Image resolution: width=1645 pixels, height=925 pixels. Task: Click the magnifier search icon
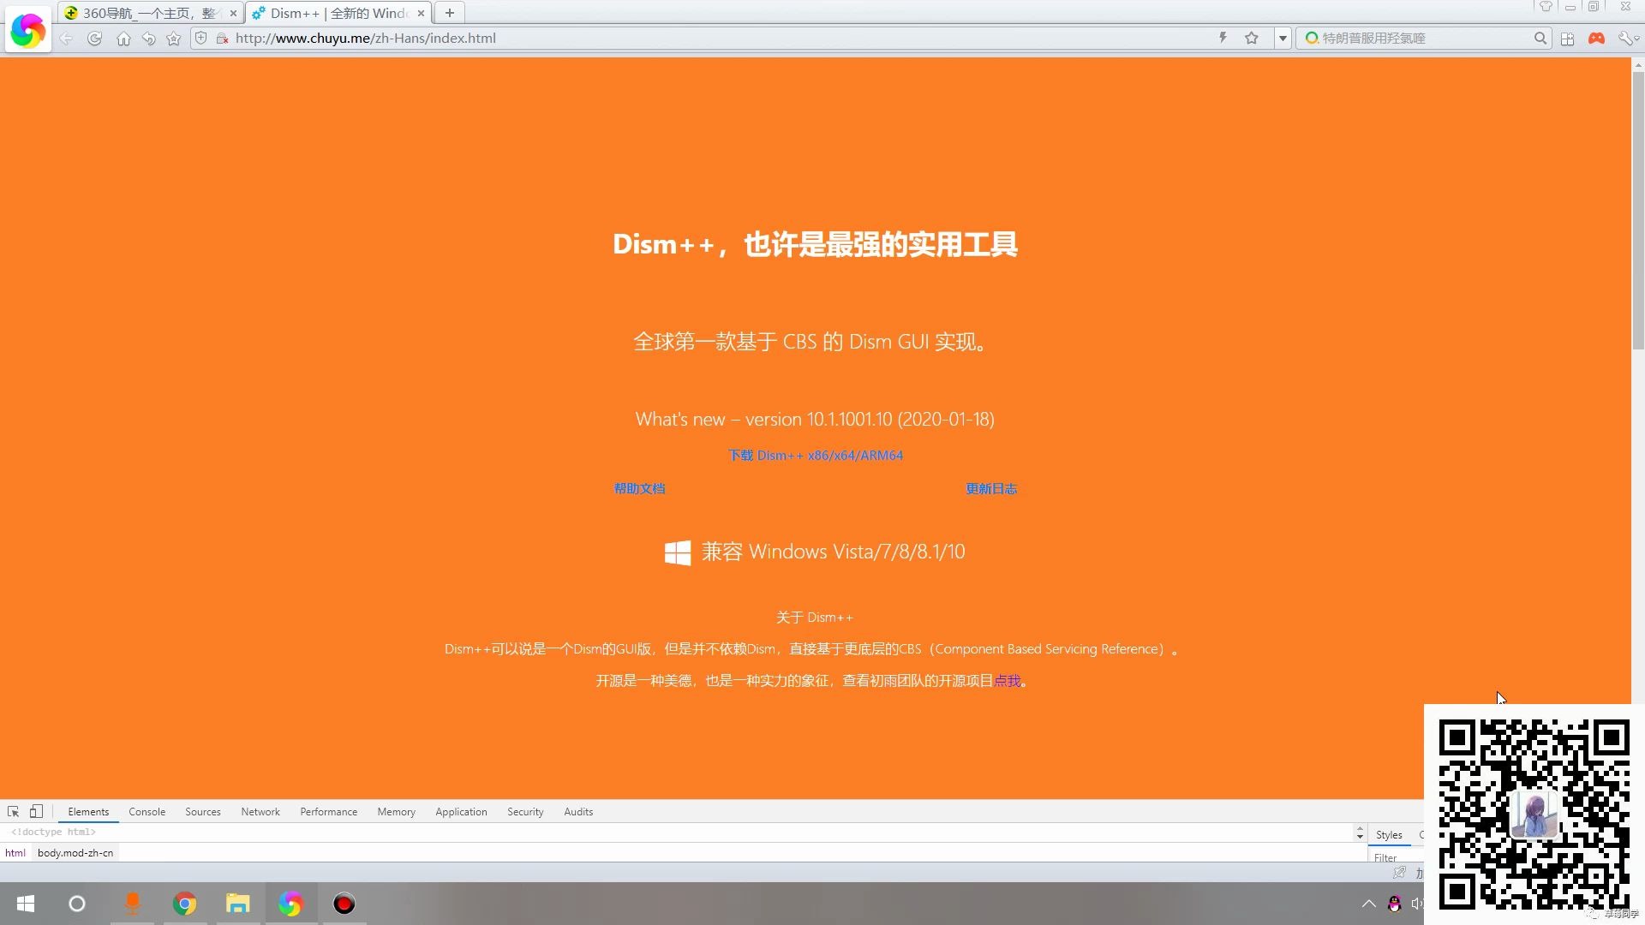point(1540,39)
